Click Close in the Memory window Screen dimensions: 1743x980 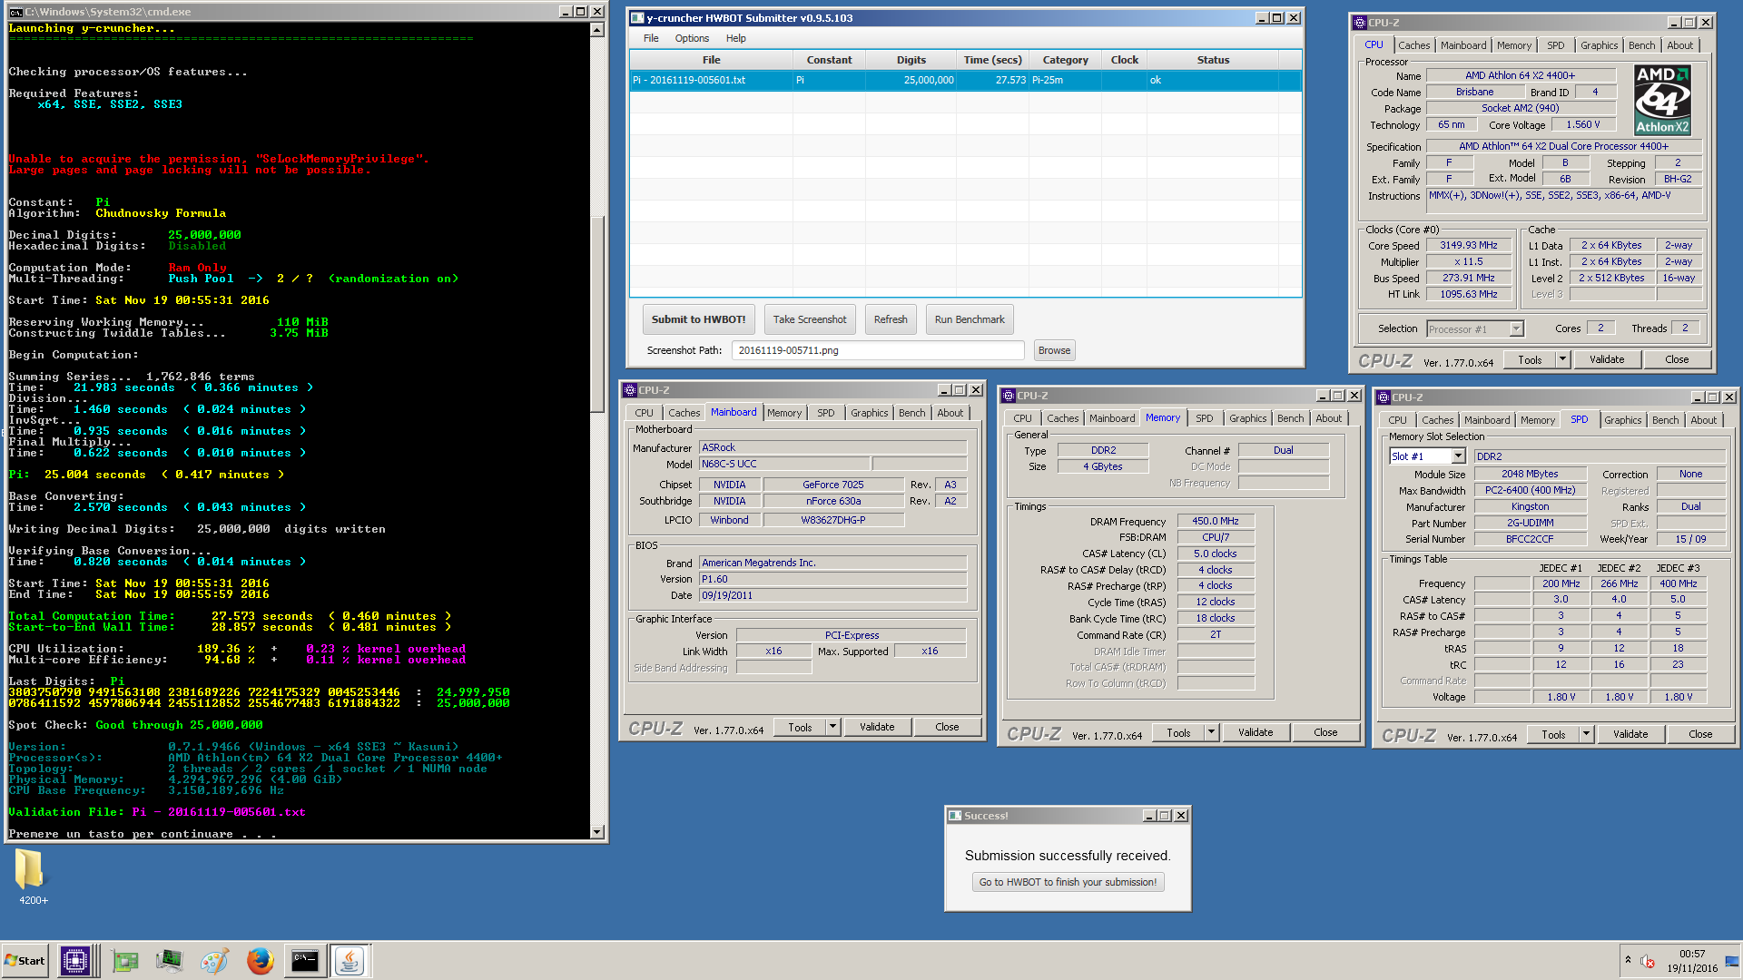[x=1325, y=732]
